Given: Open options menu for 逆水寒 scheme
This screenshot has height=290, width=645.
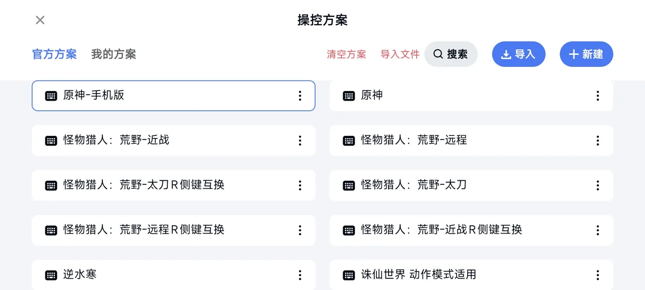Looking at the screenshot, I should tap(300, 275).
